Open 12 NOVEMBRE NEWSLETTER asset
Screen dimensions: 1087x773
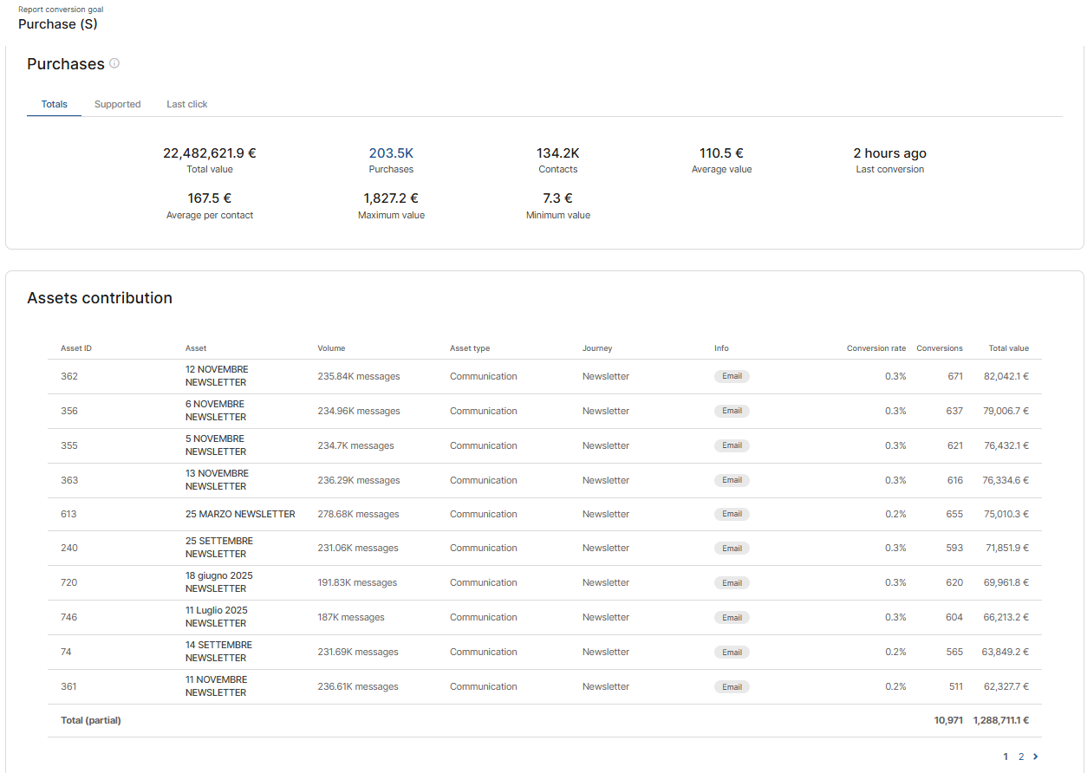(217, 376)
